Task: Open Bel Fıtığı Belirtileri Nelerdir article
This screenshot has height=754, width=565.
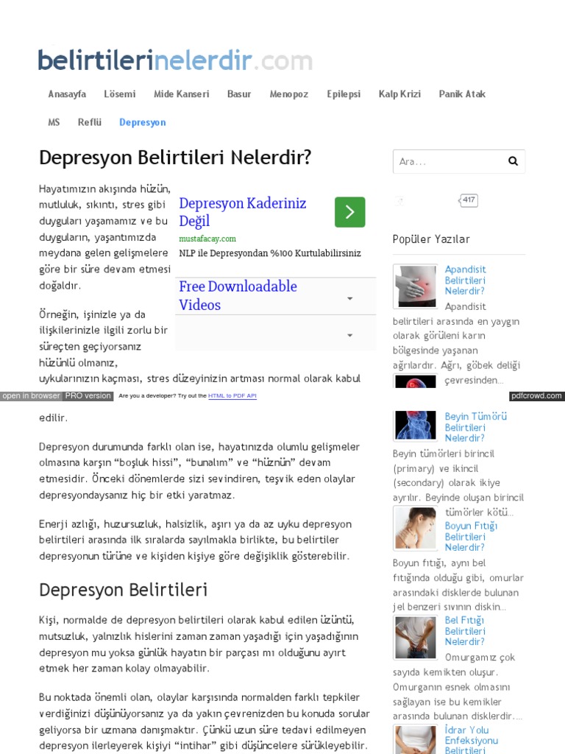Action: tap(465, 630)
